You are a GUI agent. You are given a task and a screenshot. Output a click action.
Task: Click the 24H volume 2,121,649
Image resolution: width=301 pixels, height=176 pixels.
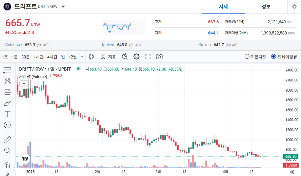click(x=277, y=22)
